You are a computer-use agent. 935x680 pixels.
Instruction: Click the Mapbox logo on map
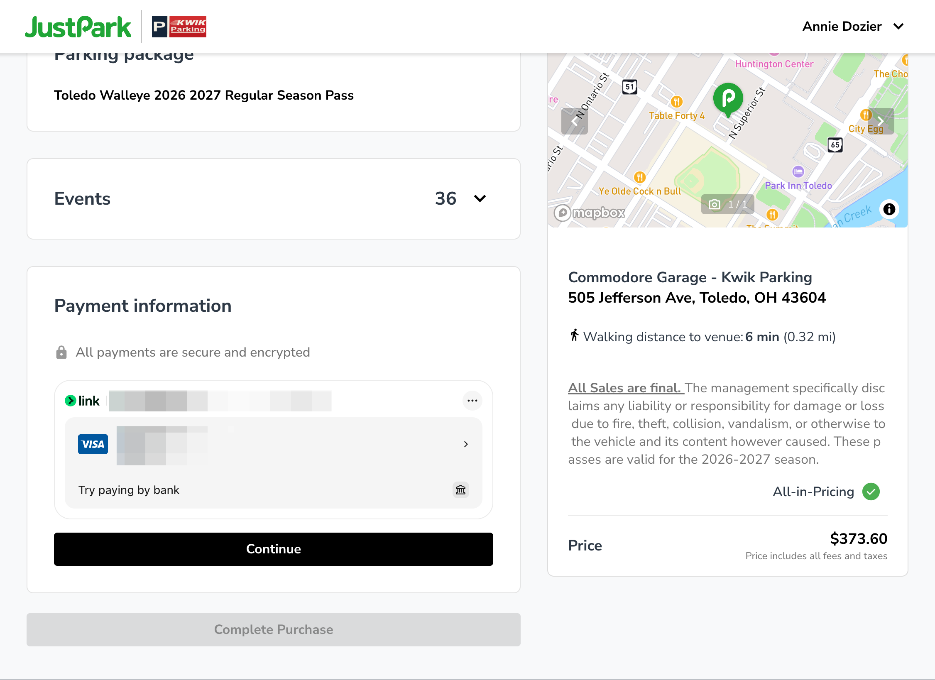click(590, 213)
